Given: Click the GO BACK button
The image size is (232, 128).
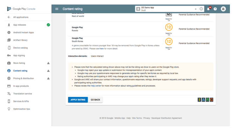Looking at the screenshot, I should tap(95, 100).
